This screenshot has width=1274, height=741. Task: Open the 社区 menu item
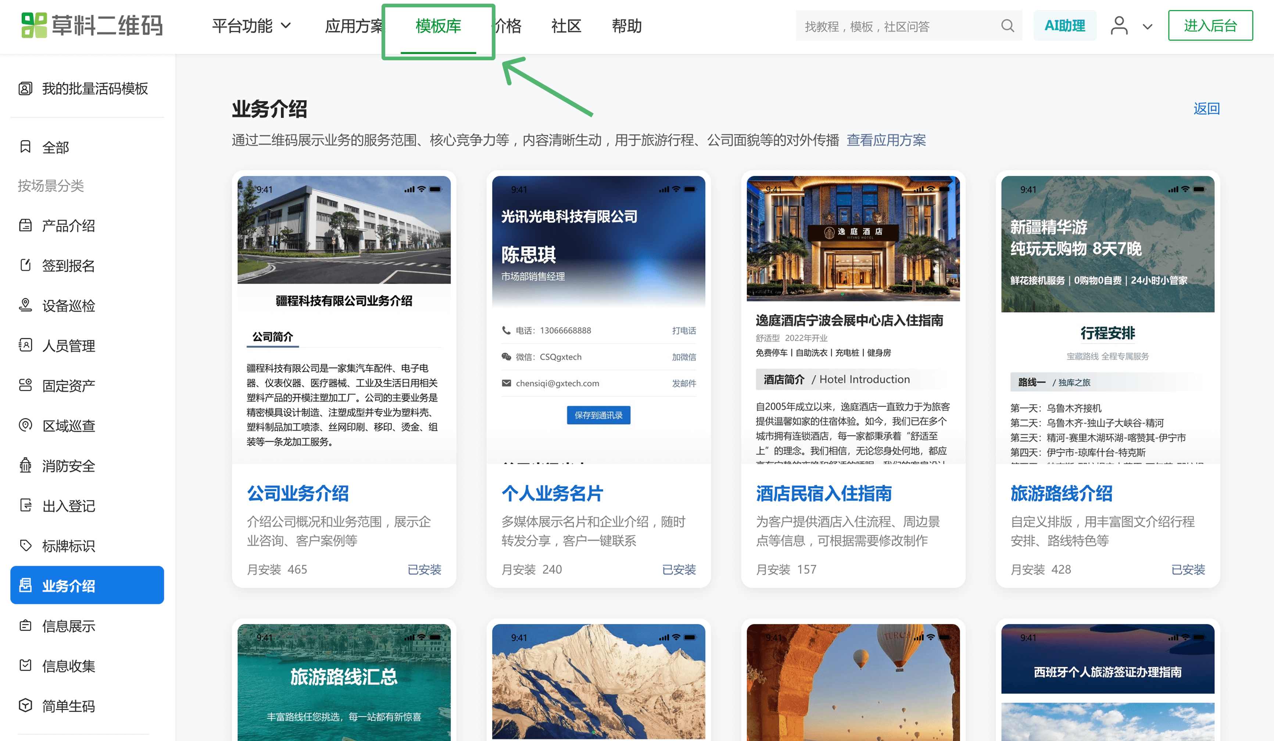click(x=566, y=26)
